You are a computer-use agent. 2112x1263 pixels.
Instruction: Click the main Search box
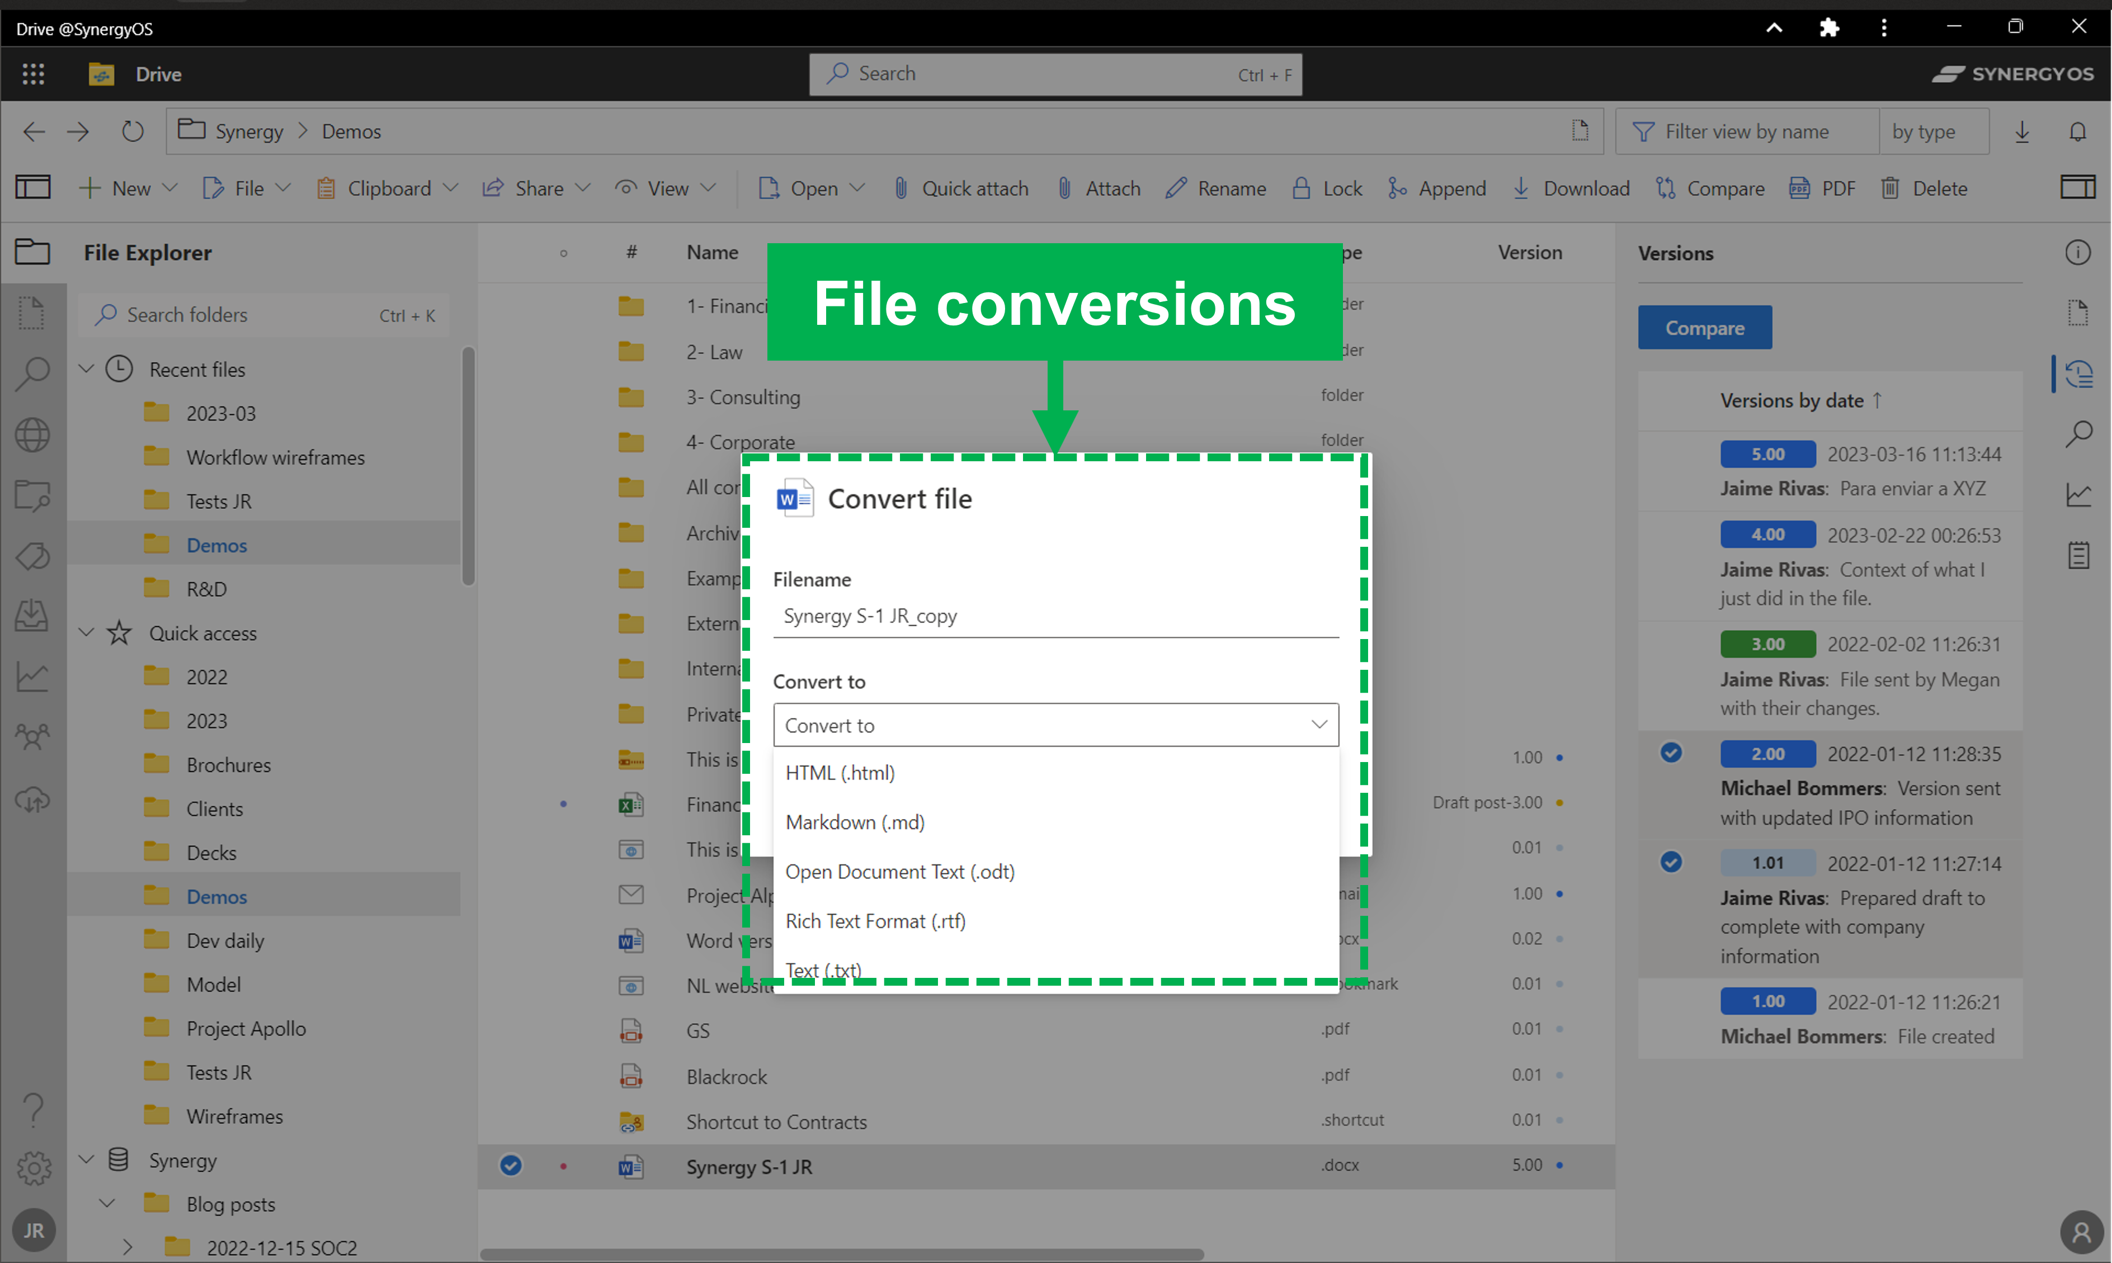1055,74
